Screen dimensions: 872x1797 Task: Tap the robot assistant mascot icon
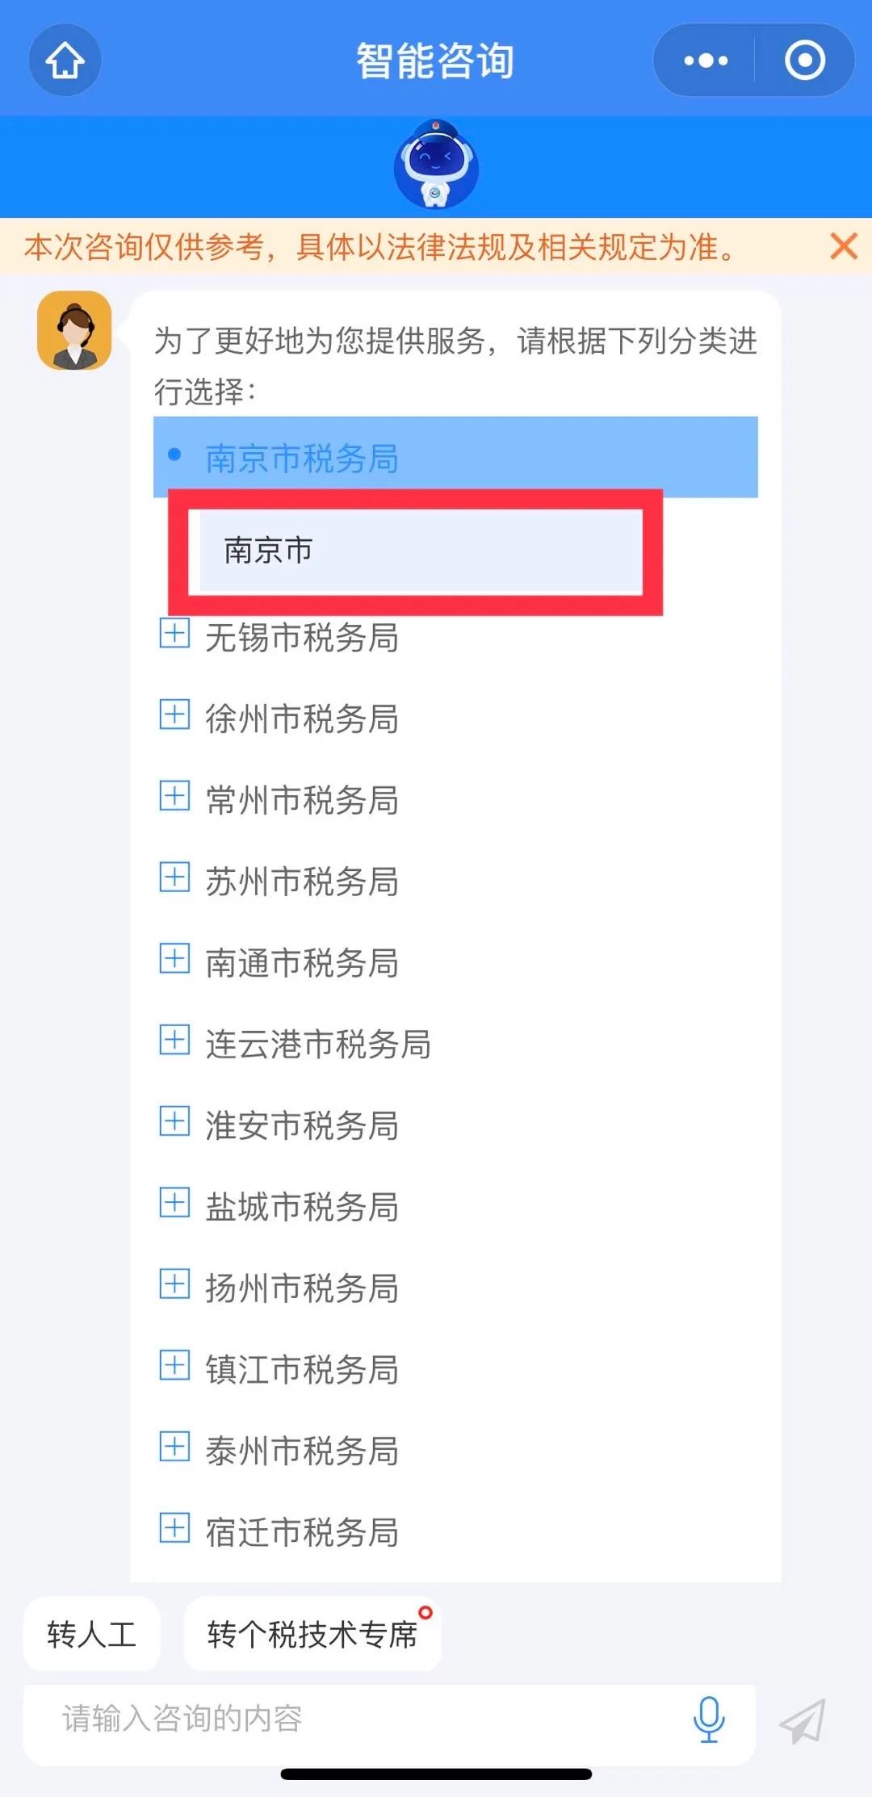(436, 165)
